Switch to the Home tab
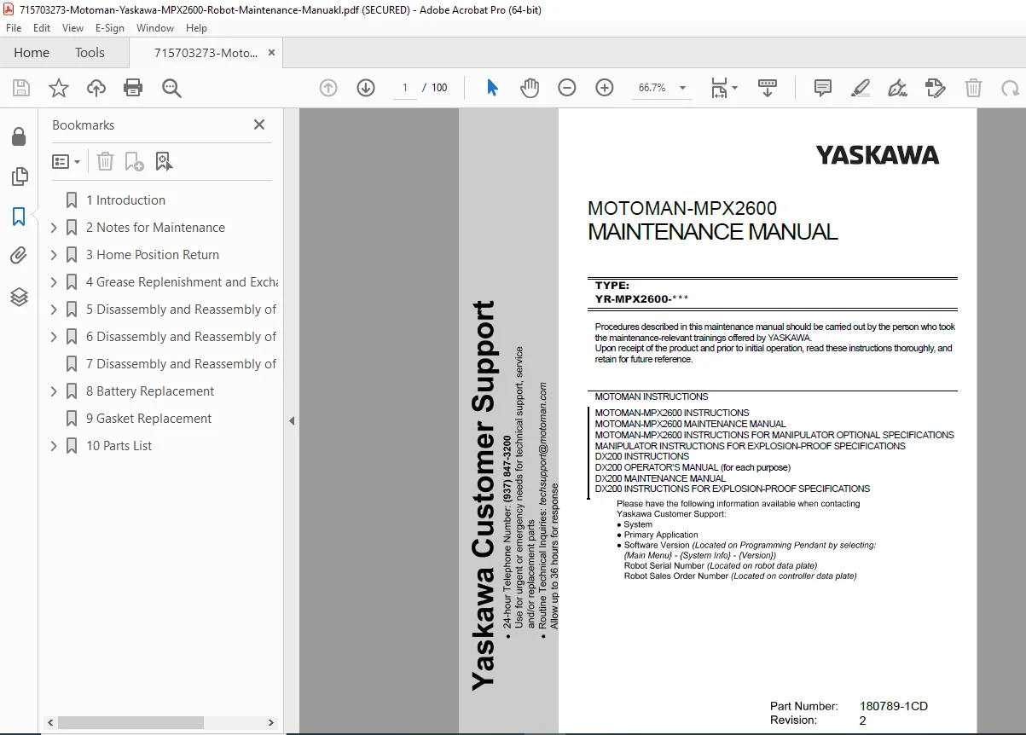1026x735 pixels. coord(32,53)
